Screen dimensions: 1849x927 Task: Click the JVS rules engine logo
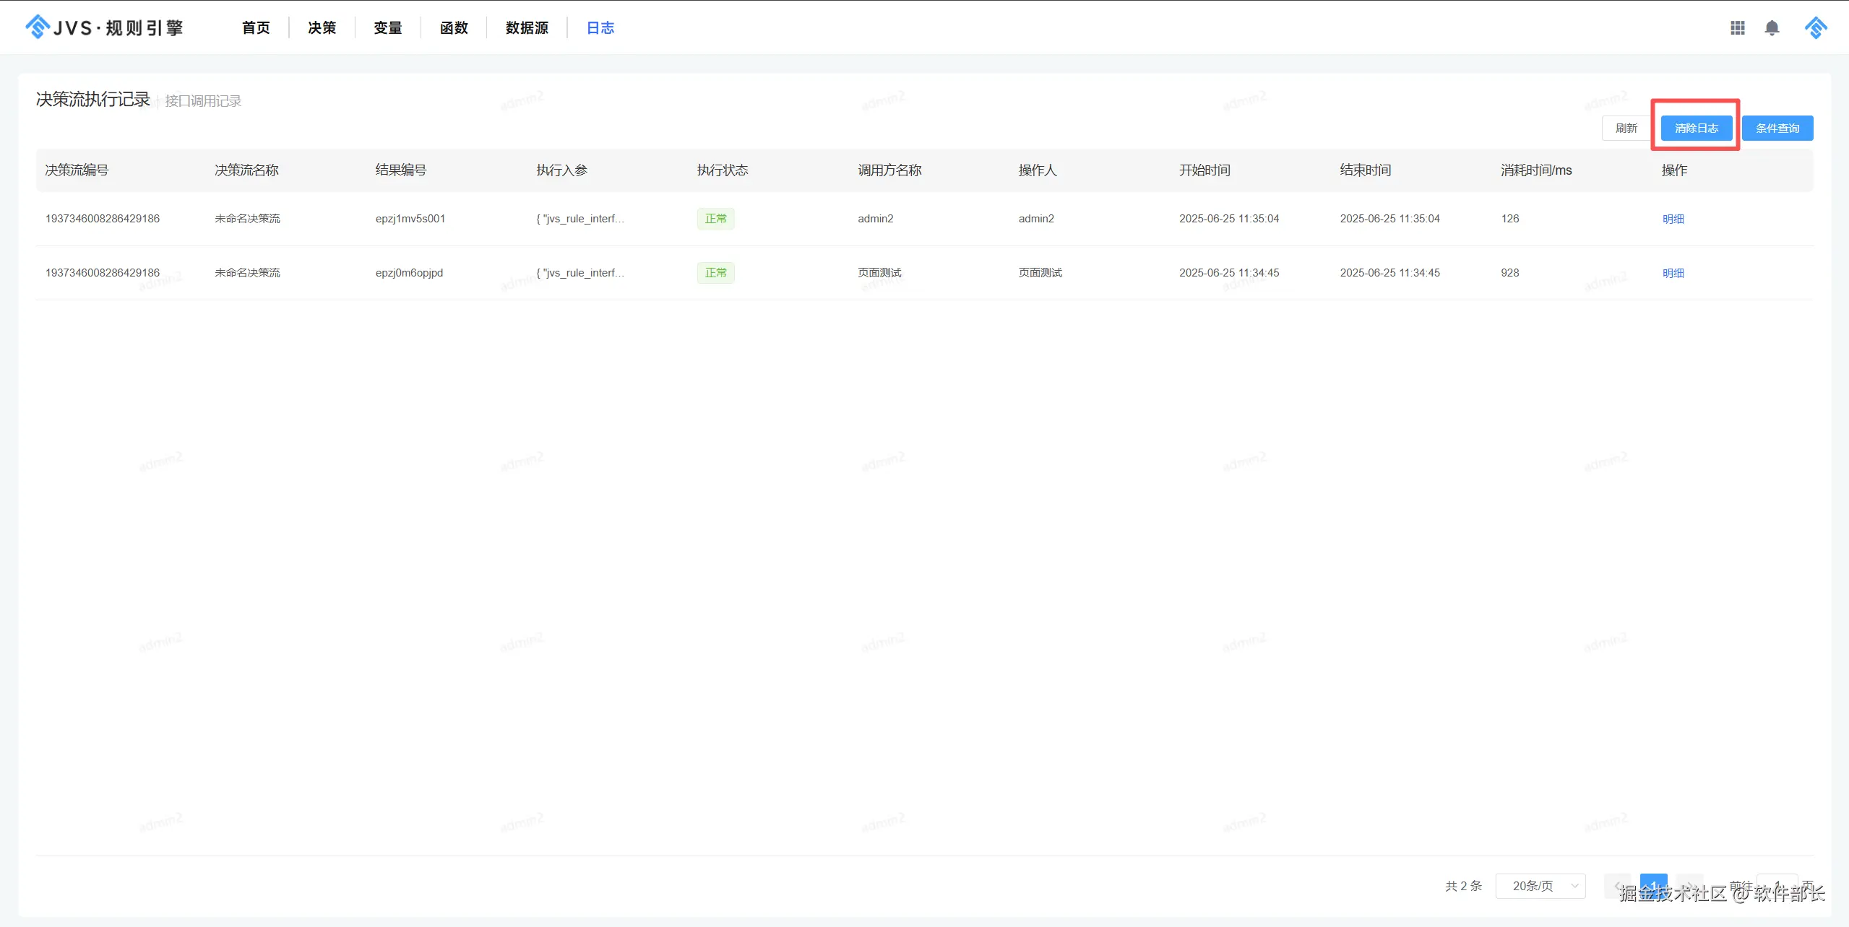click(x=105, y=27)
